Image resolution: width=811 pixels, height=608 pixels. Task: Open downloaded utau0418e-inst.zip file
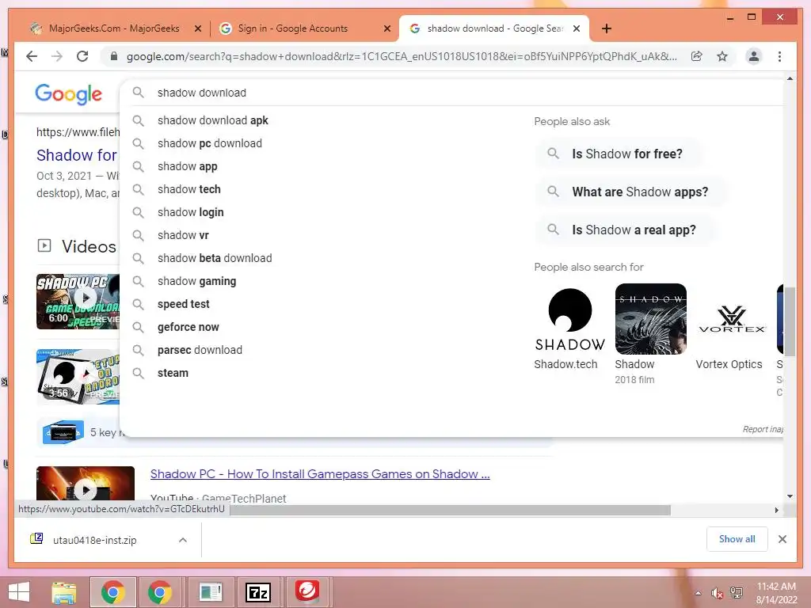pos(95,540)
